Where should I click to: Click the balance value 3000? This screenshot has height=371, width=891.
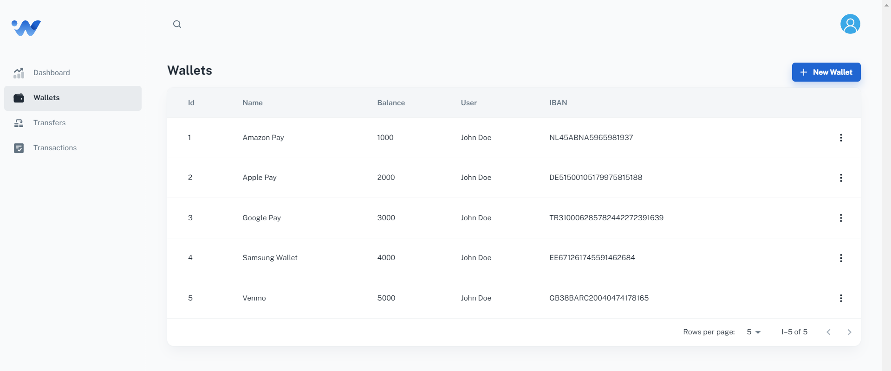[386, 218]
